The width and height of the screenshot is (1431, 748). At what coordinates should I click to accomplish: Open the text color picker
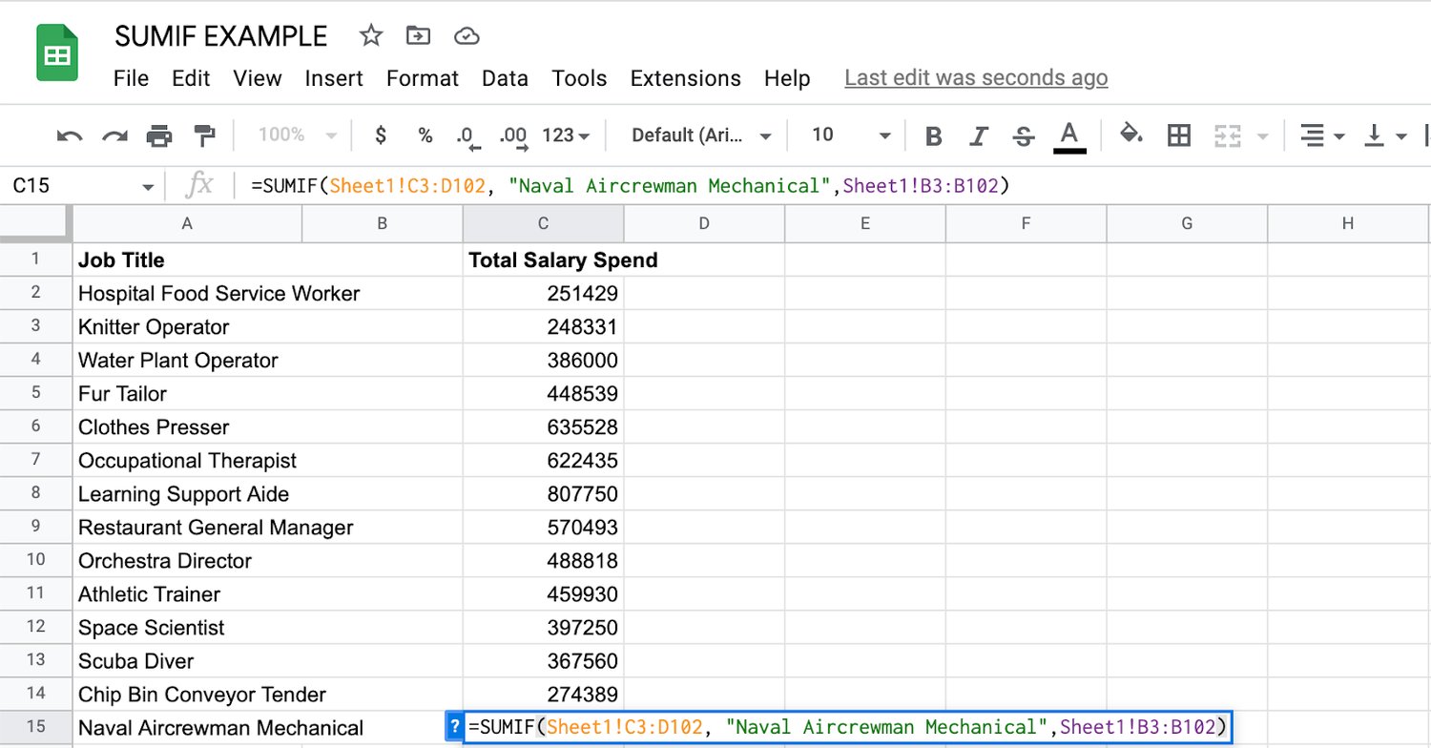(x=1070, y=136)
